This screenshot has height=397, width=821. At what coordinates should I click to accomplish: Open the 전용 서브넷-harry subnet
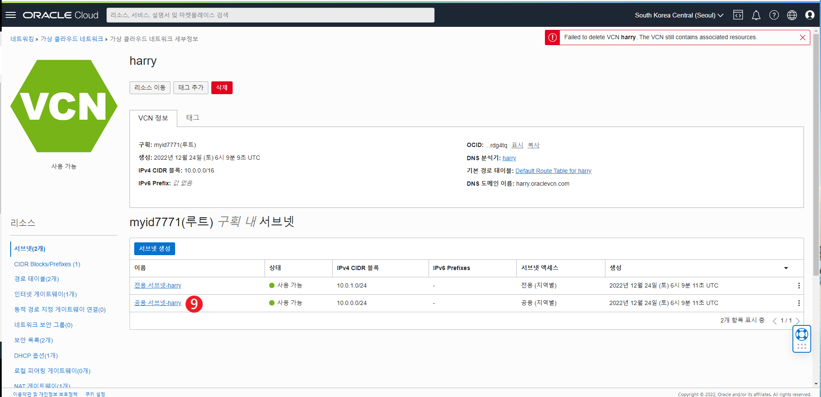158,285
